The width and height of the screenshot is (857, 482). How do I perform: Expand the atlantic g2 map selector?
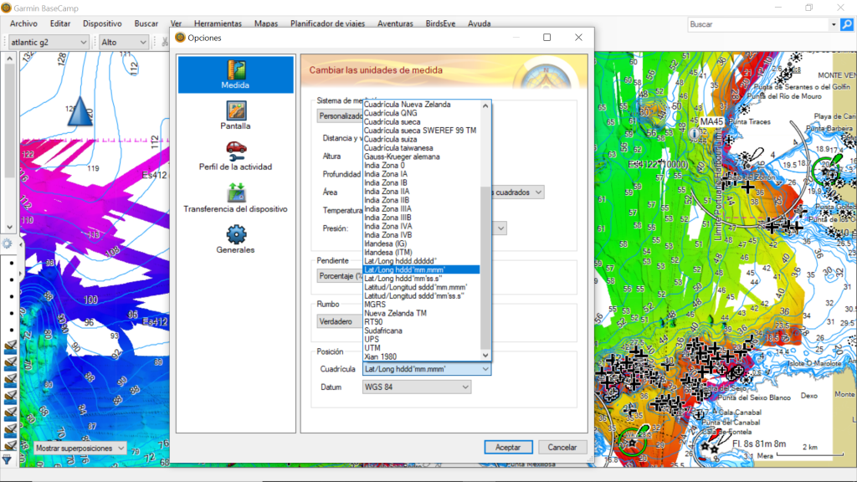(x=49, y=42)
